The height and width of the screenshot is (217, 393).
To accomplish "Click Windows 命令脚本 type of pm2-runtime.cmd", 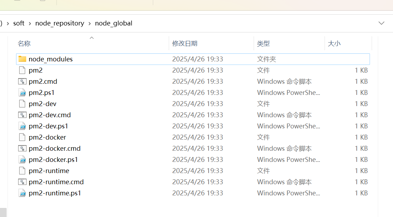I will point(284,182).
